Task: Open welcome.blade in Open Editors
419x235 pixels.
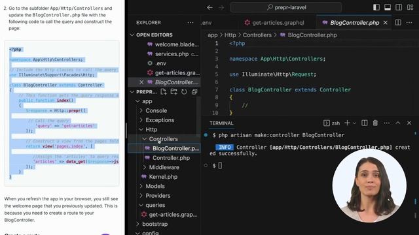Action: point(173,44)
